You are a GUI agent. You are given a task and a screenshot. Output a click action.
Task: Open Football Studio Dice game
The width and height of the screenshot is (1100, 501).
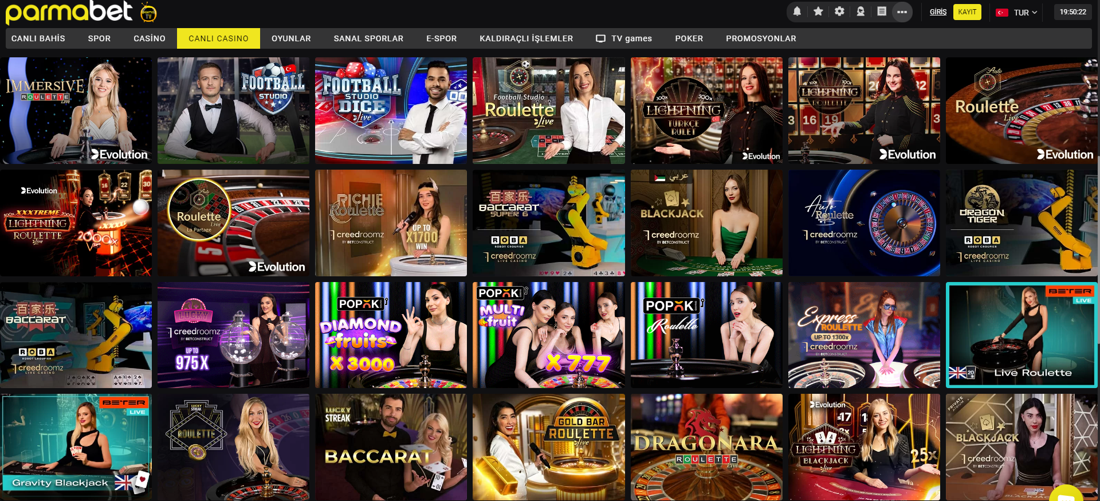(x=391, y=111)
